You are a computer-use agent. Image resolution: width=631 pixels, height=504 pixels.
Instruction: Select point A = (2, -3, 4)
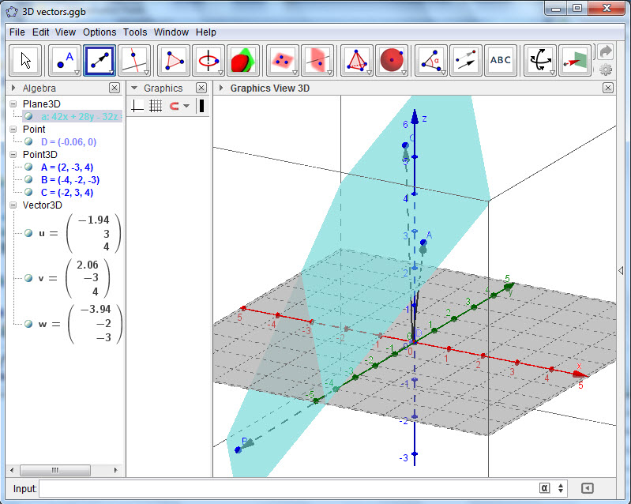[67, 167]
